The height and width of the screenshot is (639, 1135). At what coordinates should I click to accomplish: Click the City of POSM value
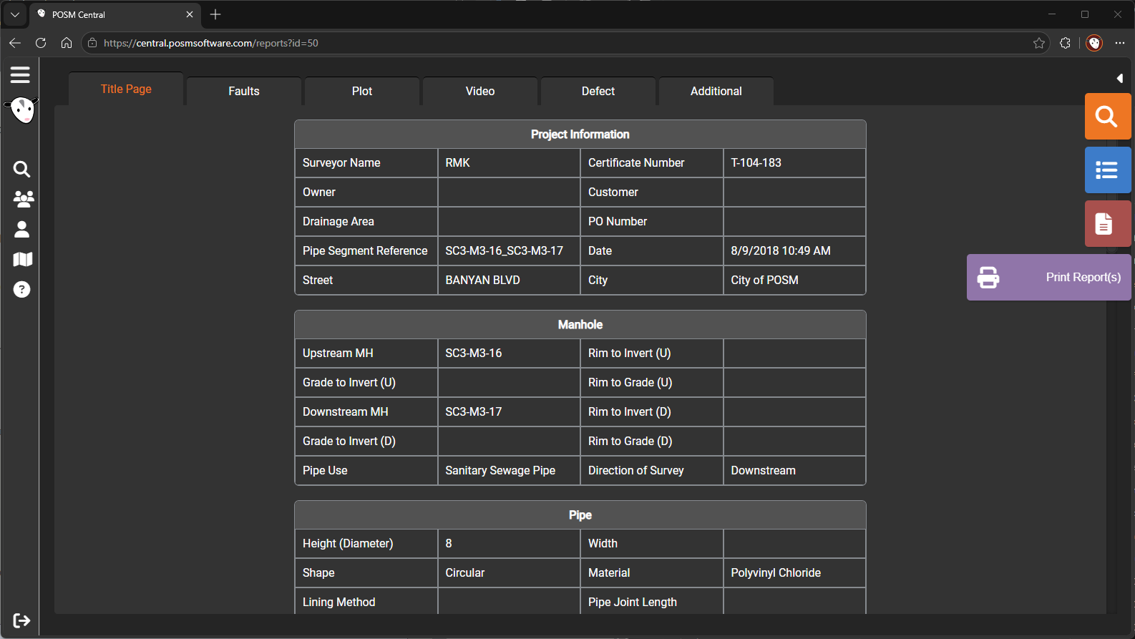(765, 280)
